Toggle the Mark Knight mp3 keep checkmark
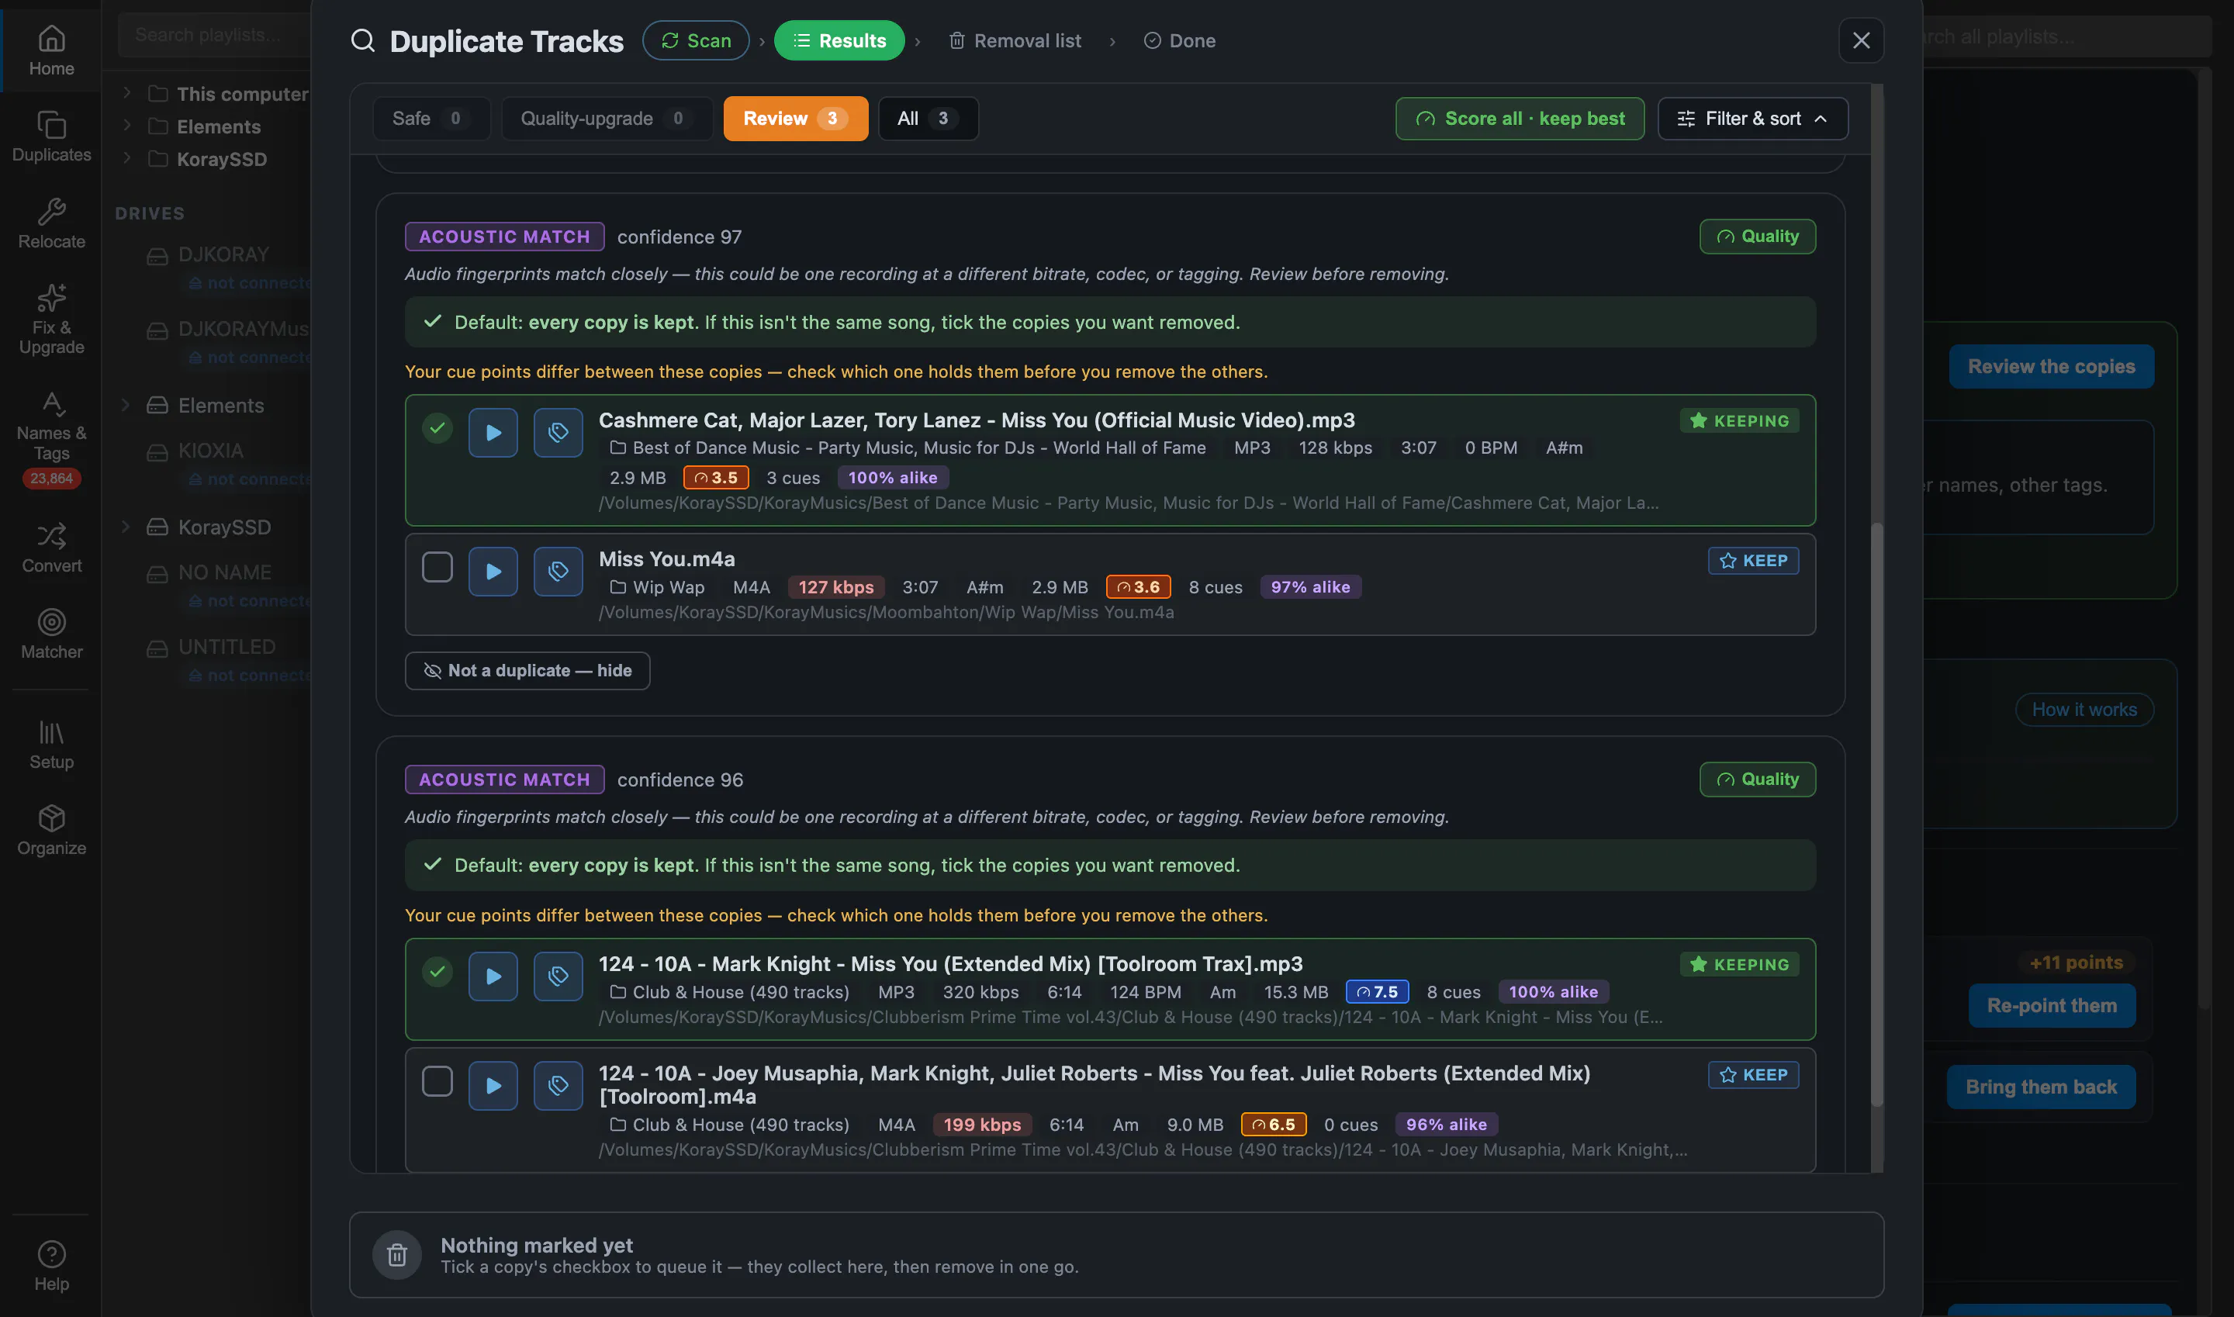Screen dimensions: 2234x1317 pyautogui.click(x=437, y=972)
